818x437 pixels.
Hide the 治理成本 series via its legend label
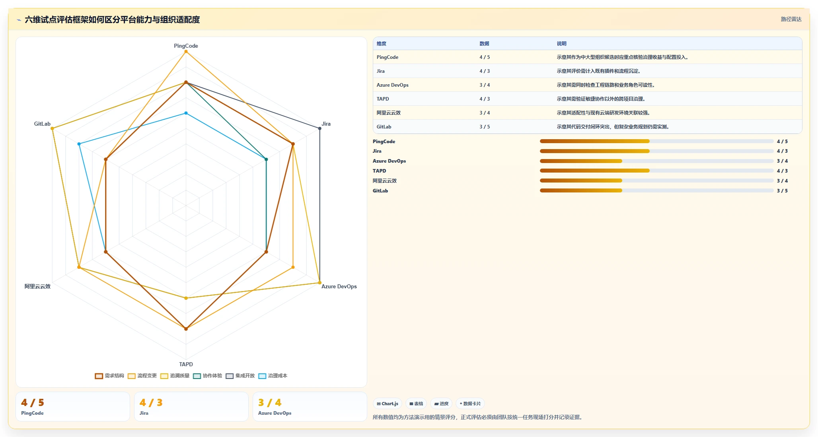click(278, 376)
